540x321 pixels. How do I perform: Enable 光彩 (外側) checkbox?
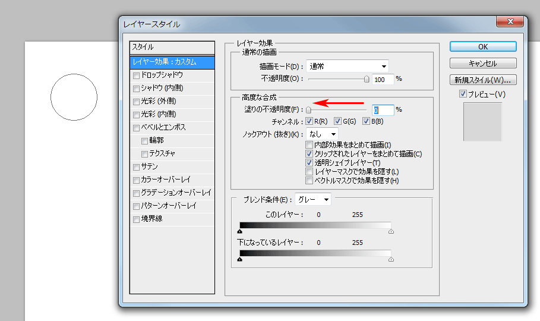[136, 102]
